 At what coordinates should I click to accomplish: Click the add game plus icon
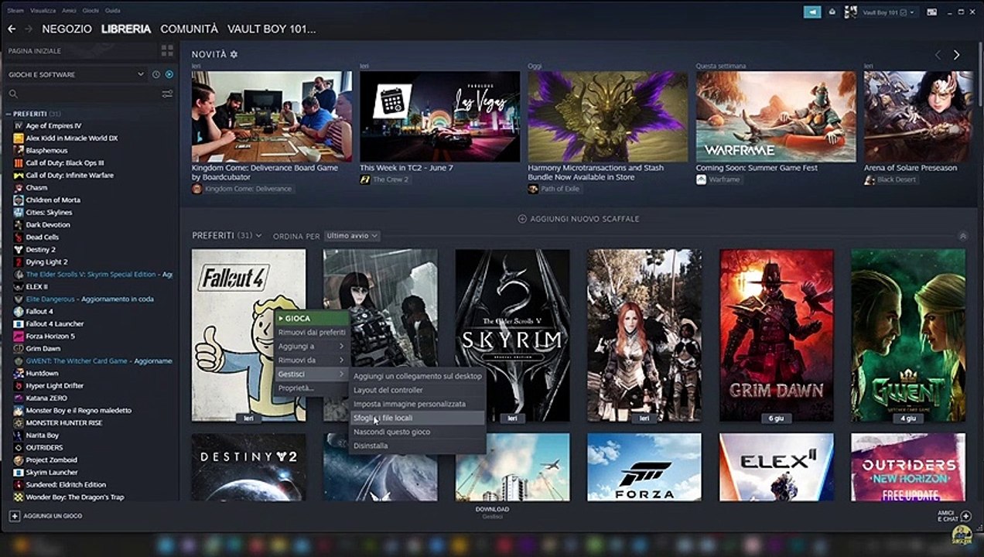[14, 515]
